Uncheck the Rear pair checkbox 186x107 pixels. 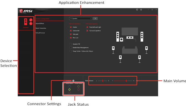point(71,38)
